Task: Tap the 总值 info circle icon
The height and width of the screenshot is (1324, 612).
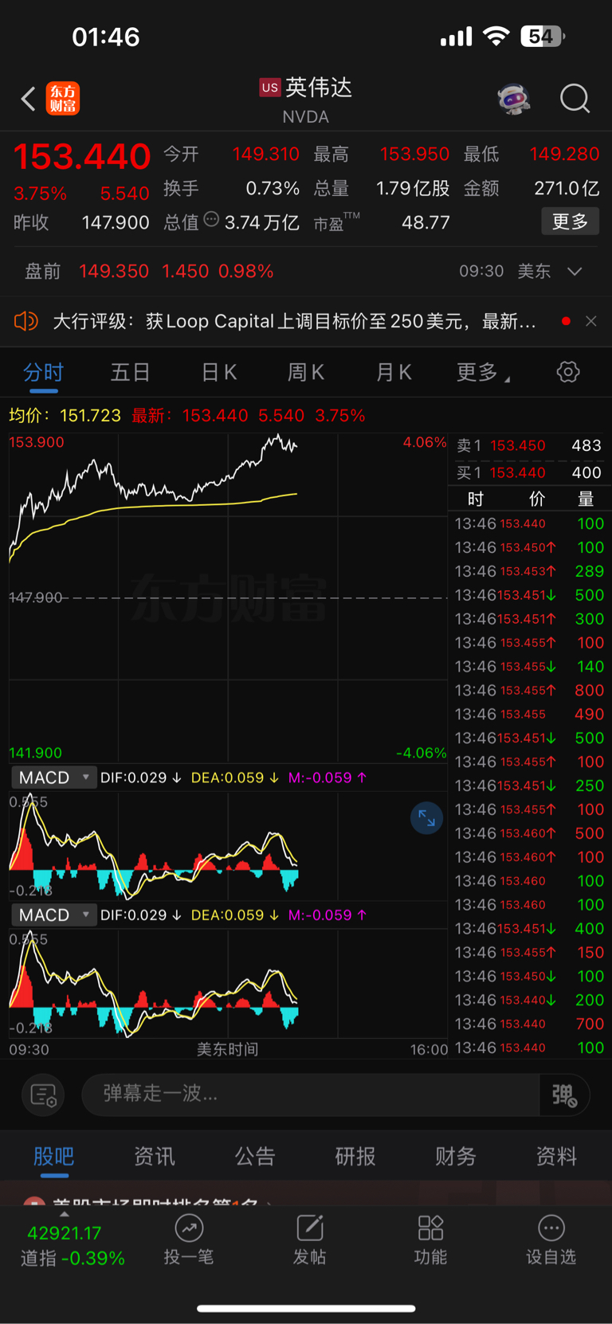Action: [x=211, y=219]
